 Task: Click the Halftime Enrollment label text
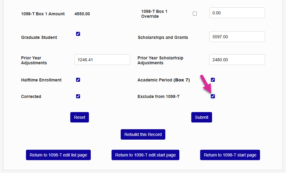point(41,80)
